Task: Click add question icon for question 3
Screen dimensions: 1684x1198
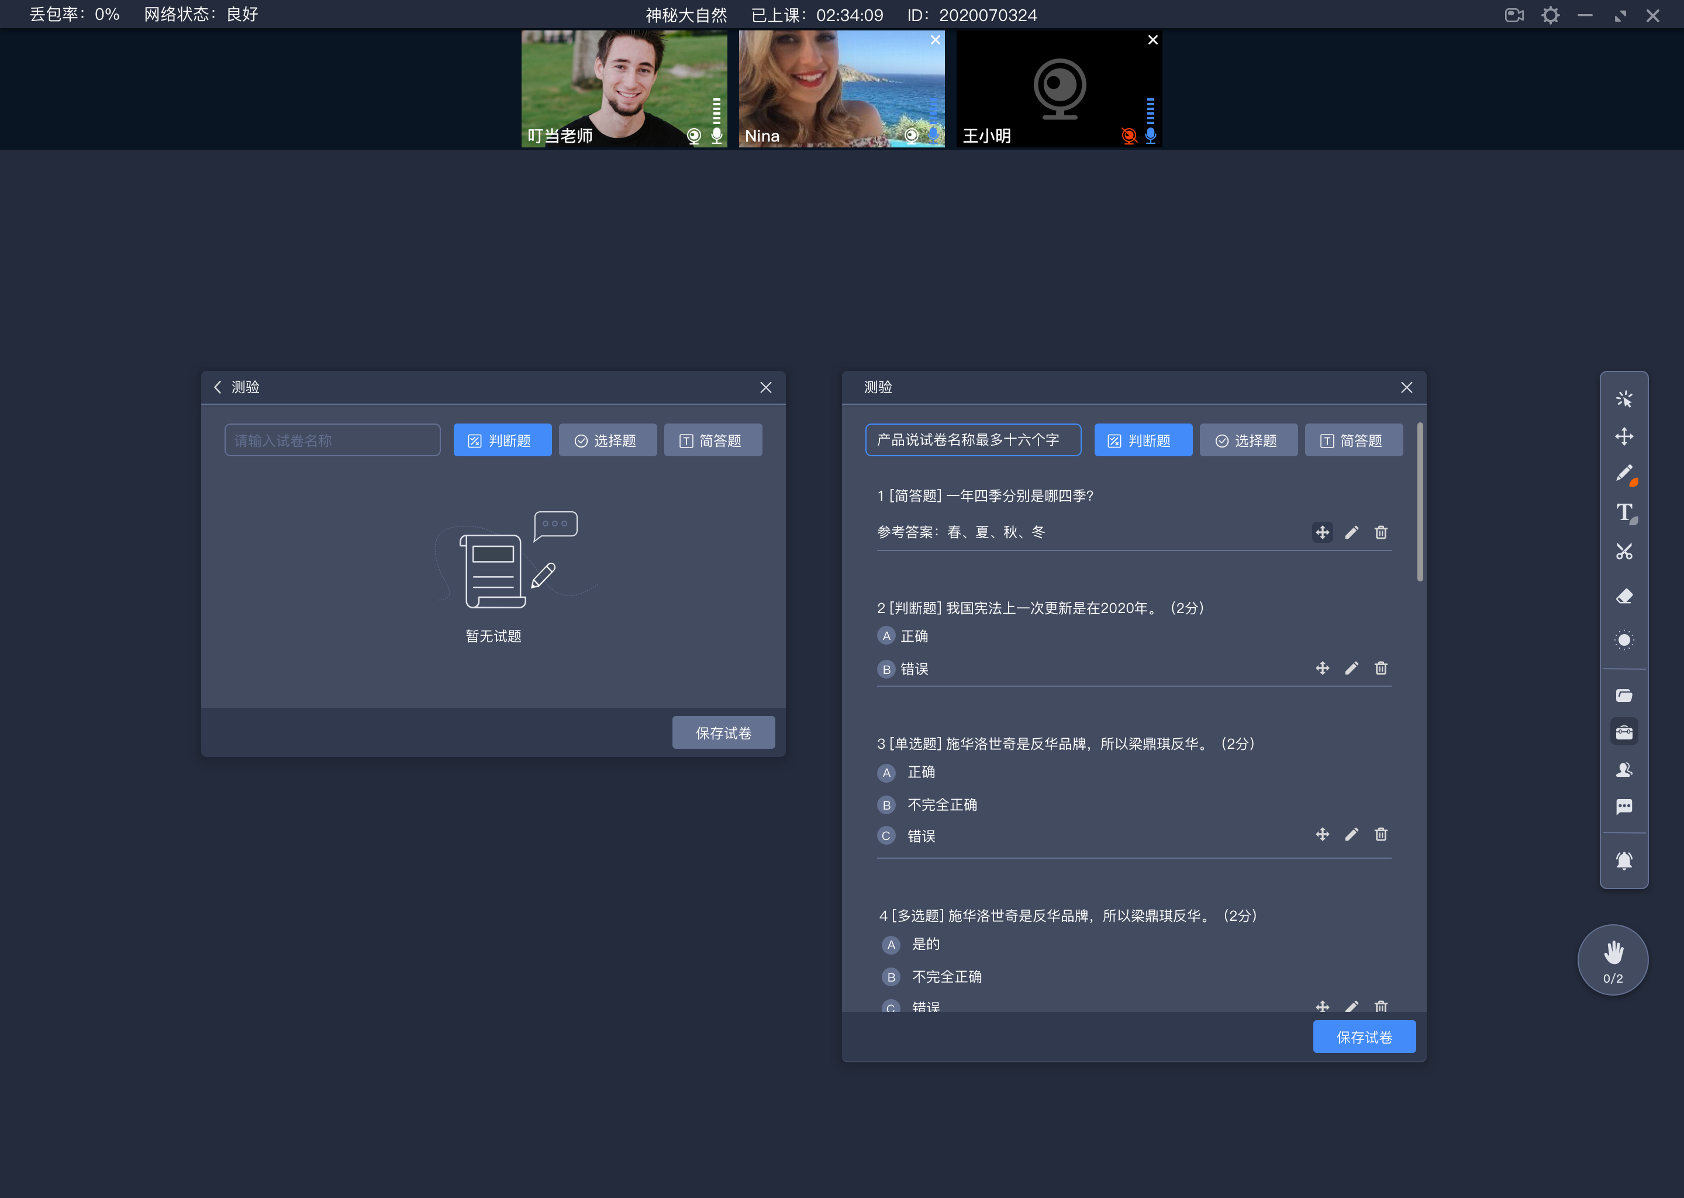Action: (1321, 835)
